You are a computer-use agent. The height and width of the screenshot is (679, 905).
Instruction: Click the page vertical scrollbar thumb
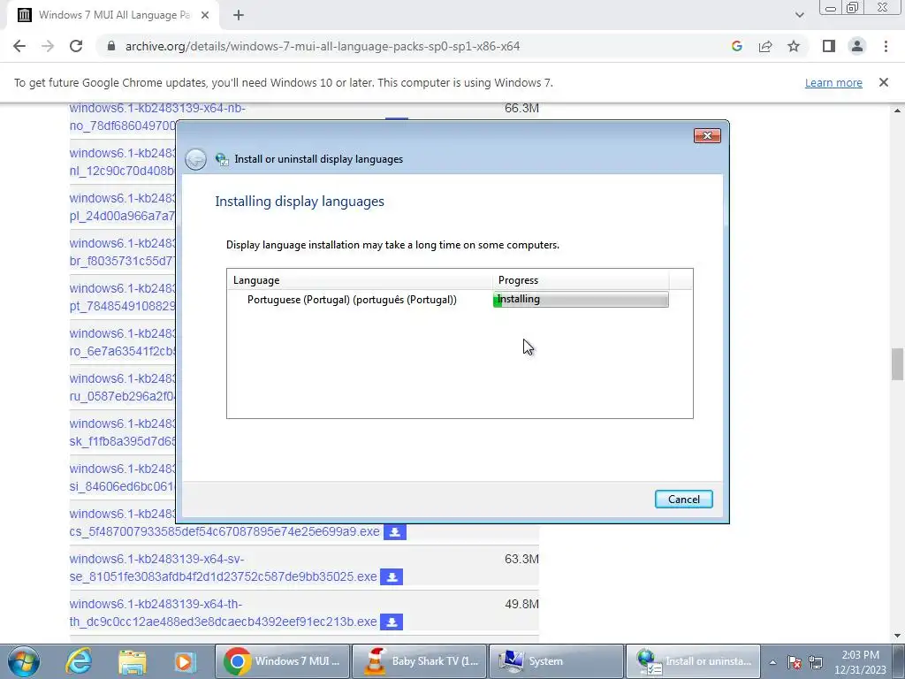pyautogui.click(x=897, y=363)
